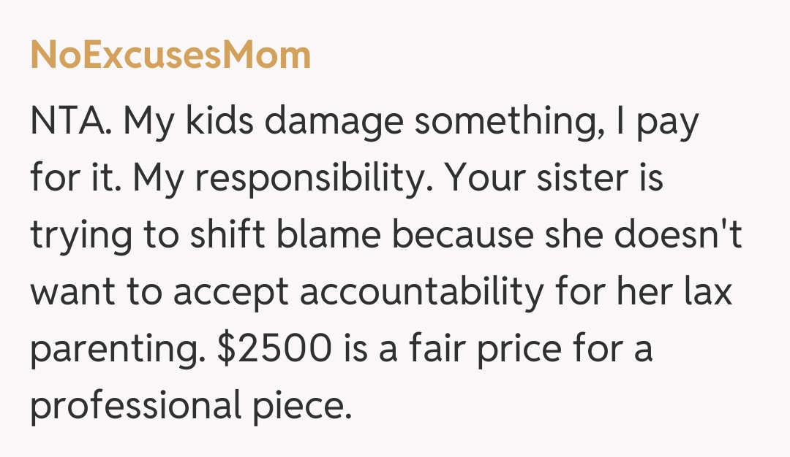Open the NoExcusesMom user profile
Viewport: 790px width, 457px height.
coord(170,56)
